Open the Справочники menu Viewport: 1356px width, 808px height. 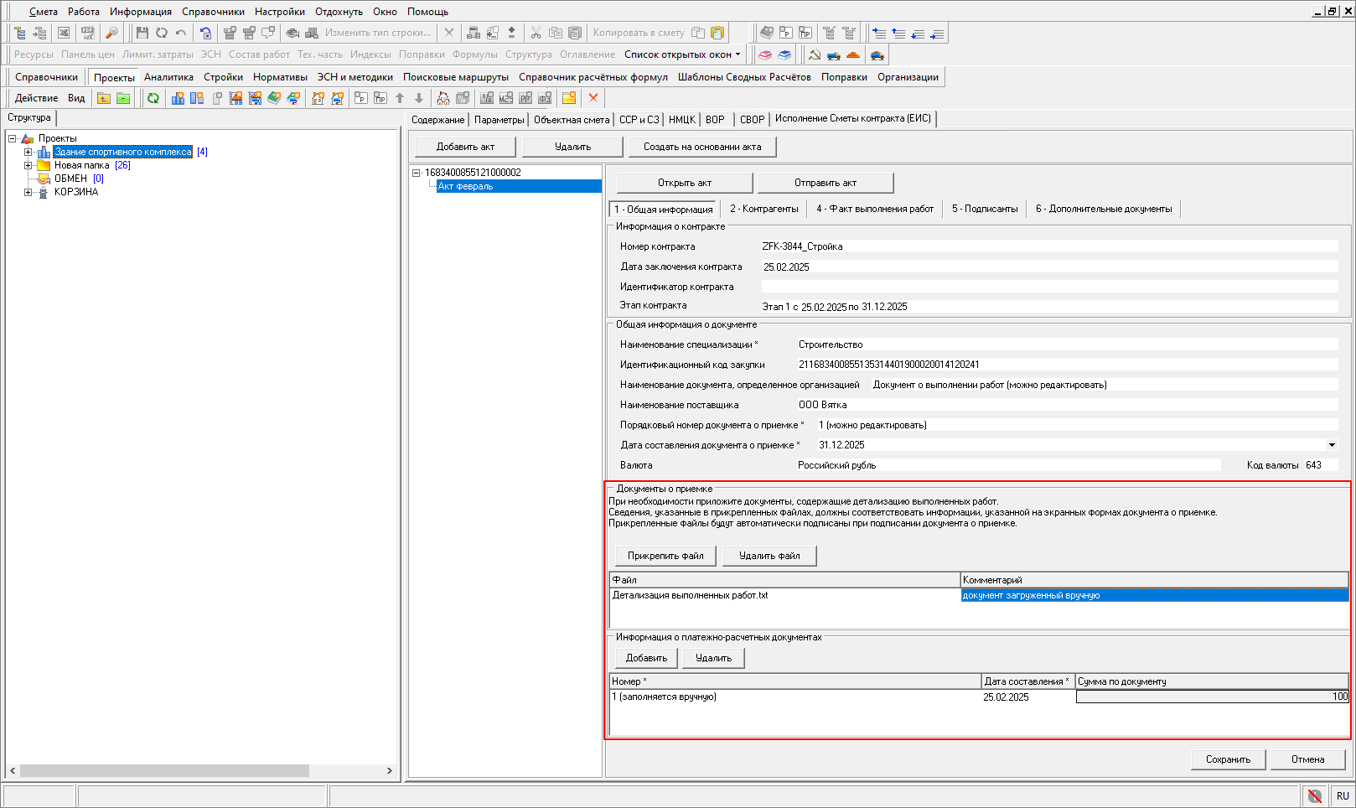(x=213, y=12)
